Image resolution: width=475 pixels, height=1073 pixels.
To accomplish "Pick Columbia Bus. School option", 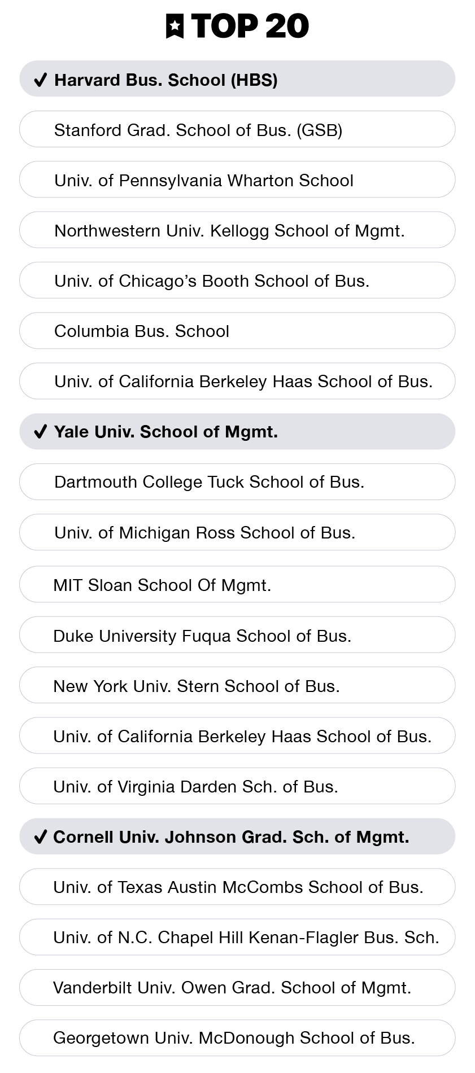I will coord(237,331).
